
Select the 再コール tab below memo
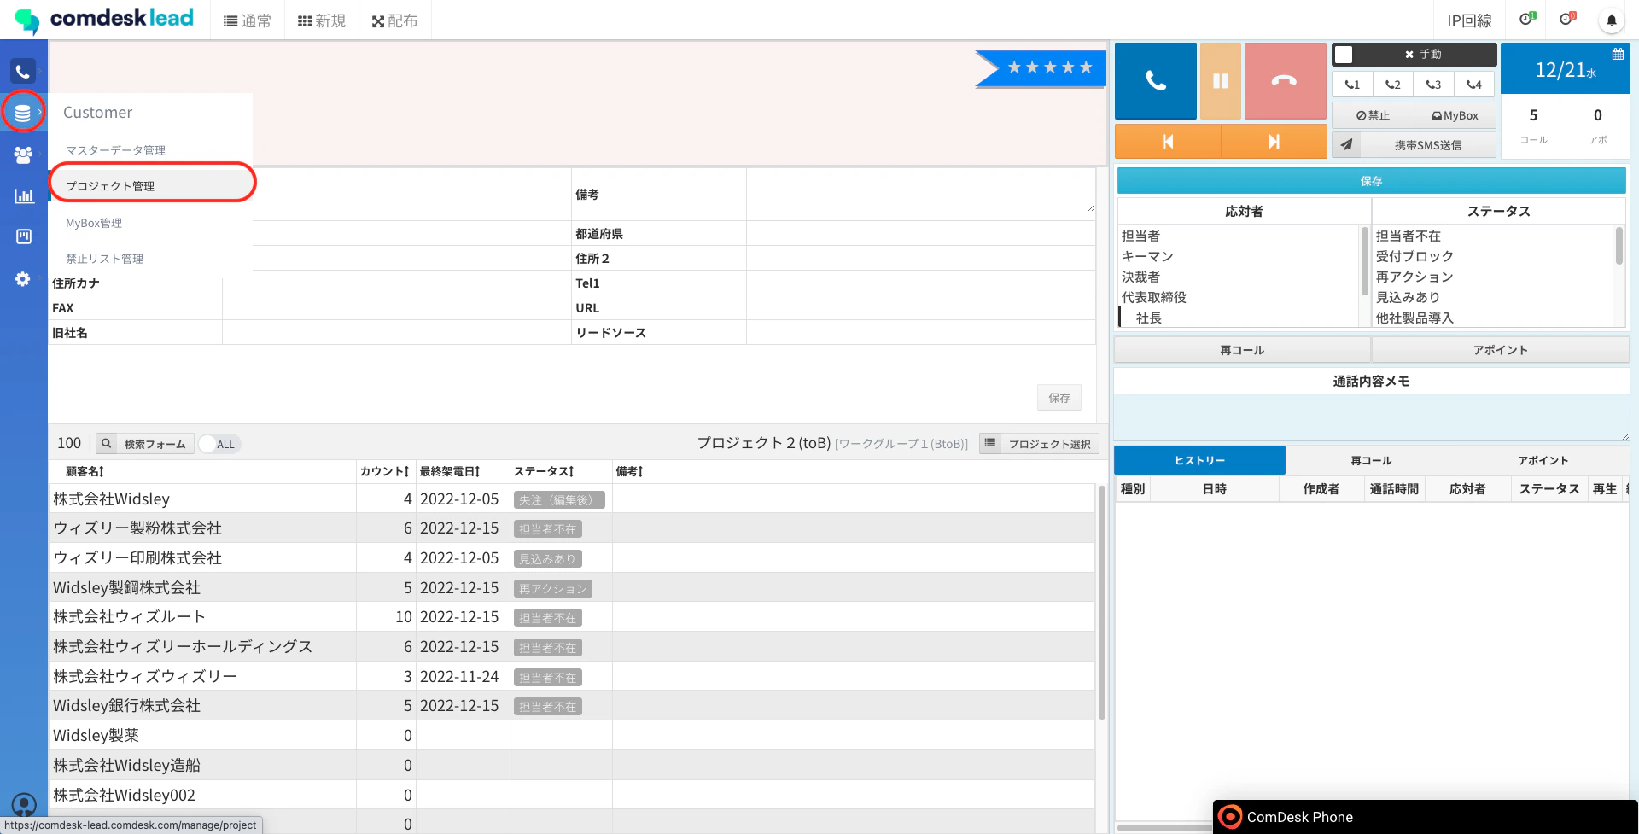click(x=1371, y=460)
